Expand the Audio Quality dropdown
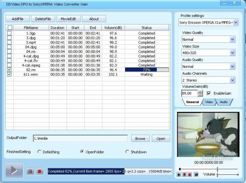Image resolution: width=246 pixels, height=183 pixels. pyautogui.click(x=233, y=67)
